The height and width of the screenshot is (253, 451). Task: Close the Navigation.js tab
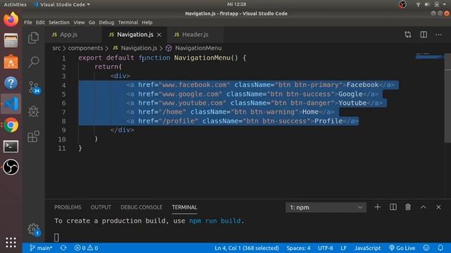[x=159, y=34]
